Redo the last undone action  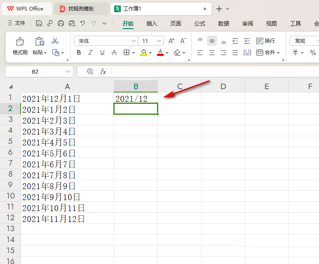(94, 23)
